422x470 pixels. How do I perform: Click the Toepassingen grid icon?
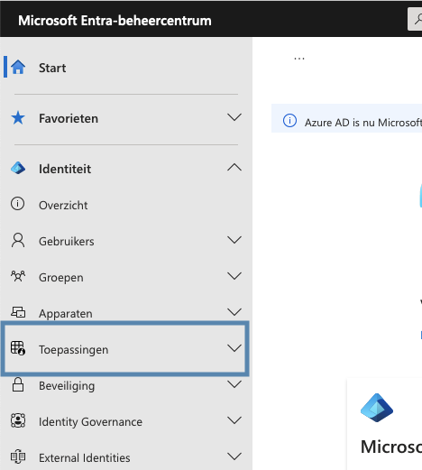point(18,348)
